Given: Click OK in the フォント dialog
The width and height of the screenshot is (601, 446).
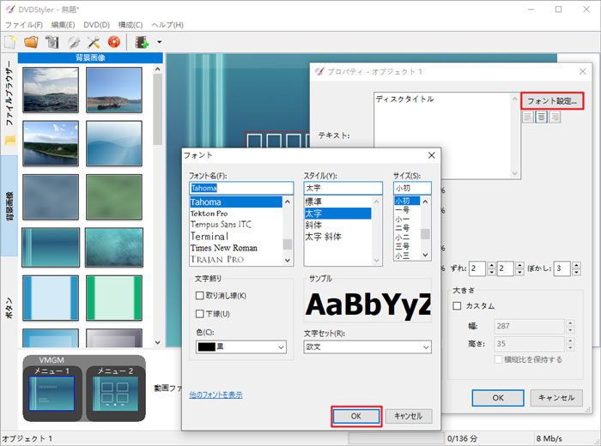Looking at the screenshot, I should click(x=356, y=416).
